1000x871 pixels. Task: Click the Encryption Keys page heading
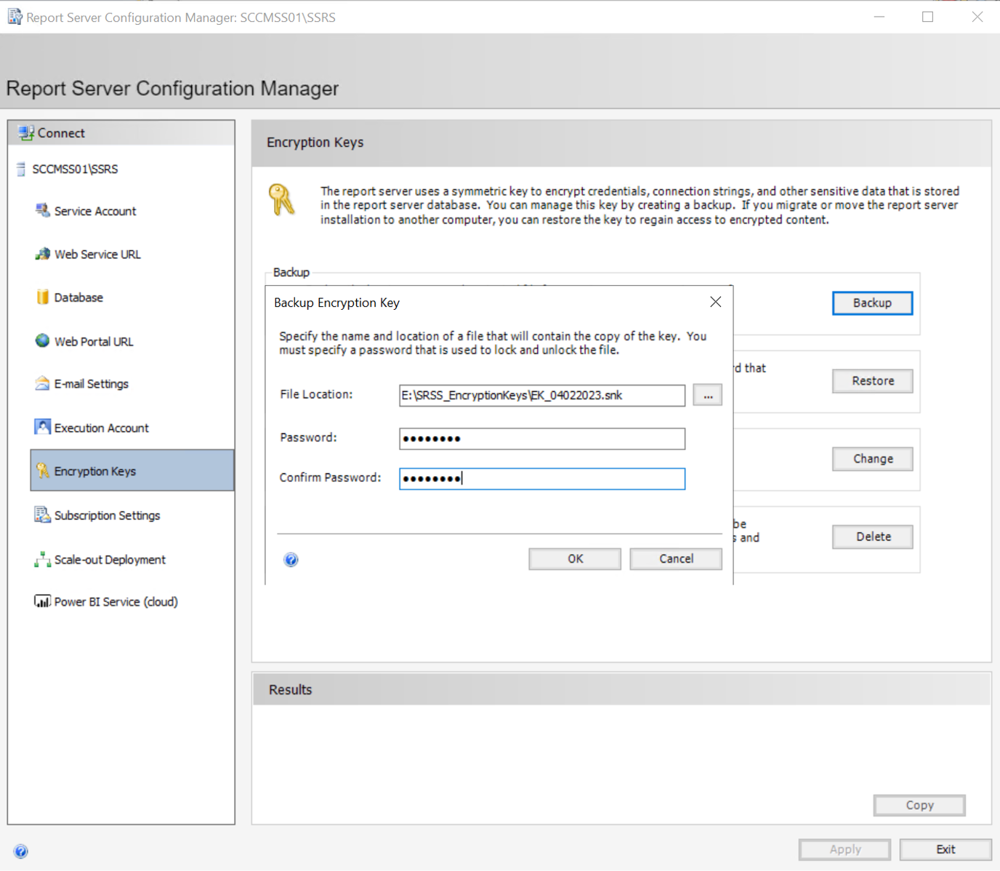coord(315,143)
